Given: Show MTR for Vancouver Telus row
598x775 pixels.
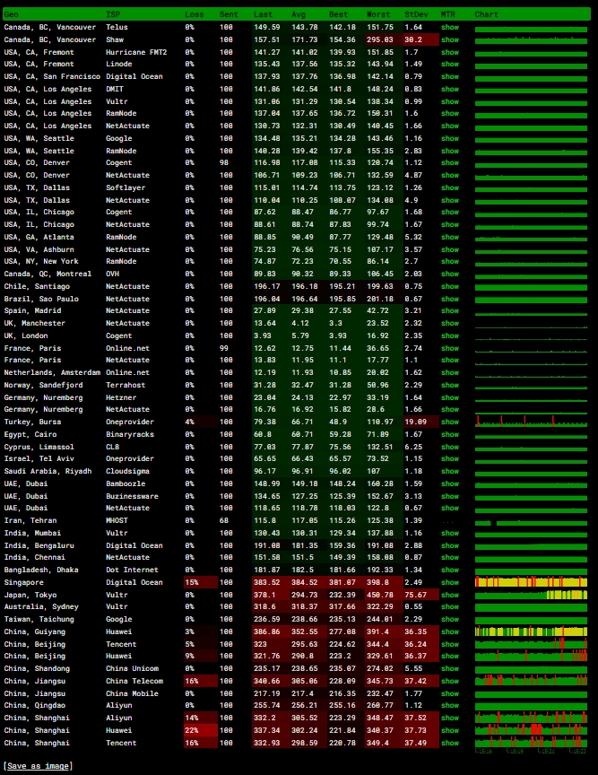Looking at the screenshot, I should [450, 27].
